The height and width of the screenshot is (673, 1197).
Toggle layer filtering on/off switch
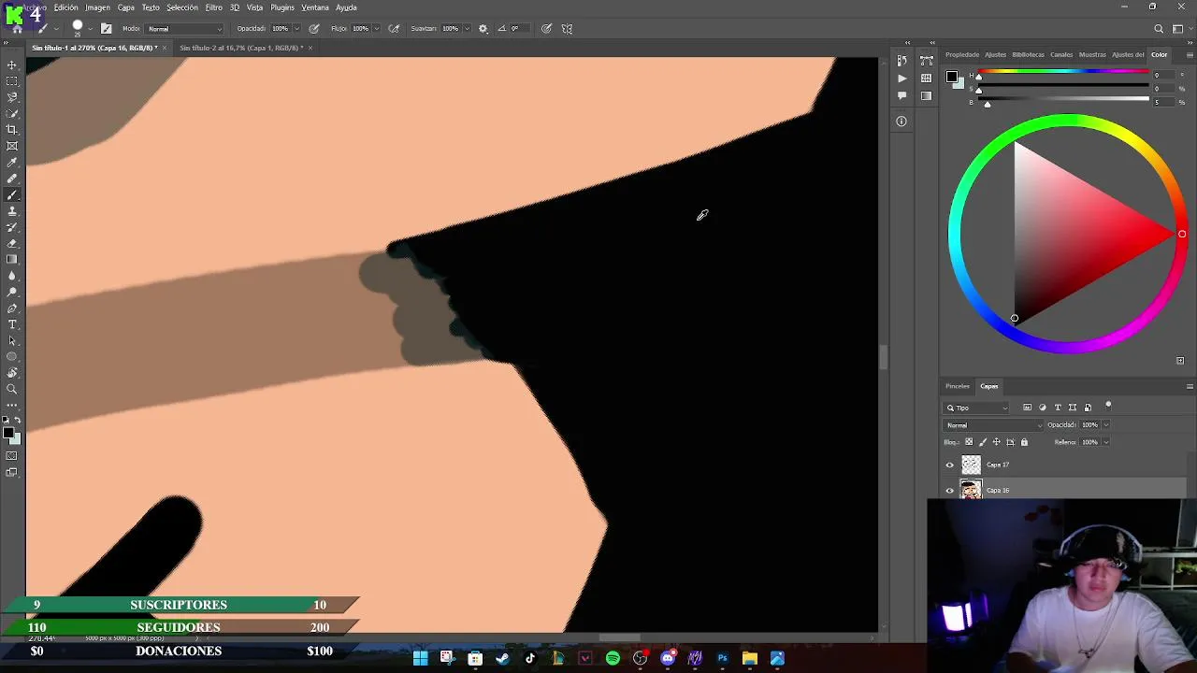pos(1108,406)
